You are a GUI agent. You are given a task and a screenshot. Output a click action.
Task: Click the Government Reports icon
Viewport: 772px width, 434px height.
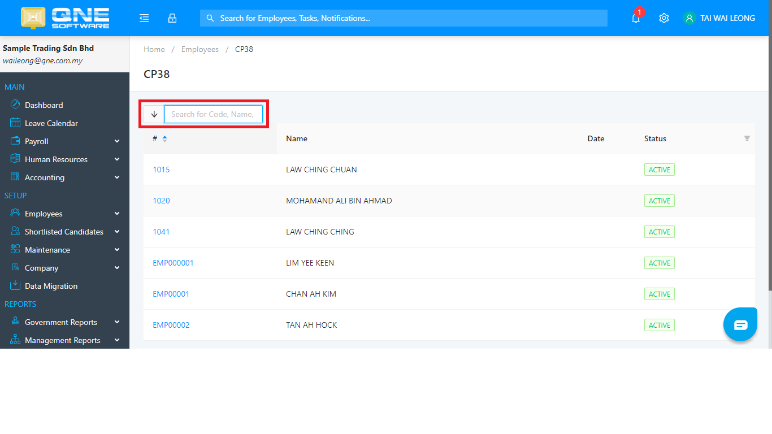[x=15, y=322]
